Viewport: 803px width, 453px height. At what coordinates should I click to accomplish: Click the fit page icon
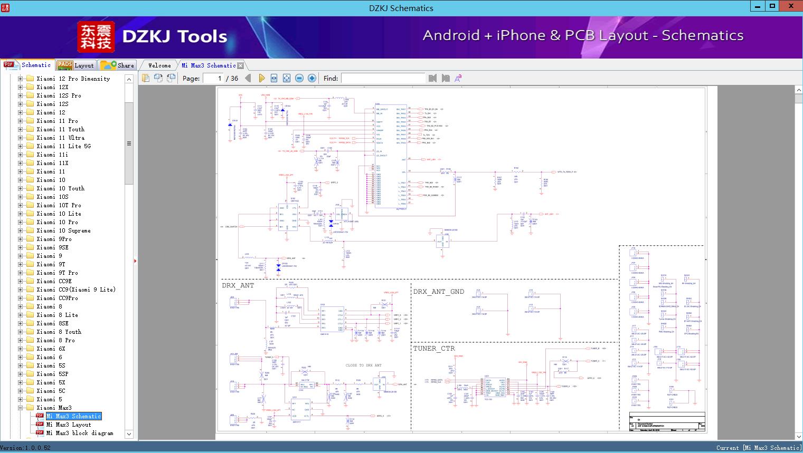[287, 78]
